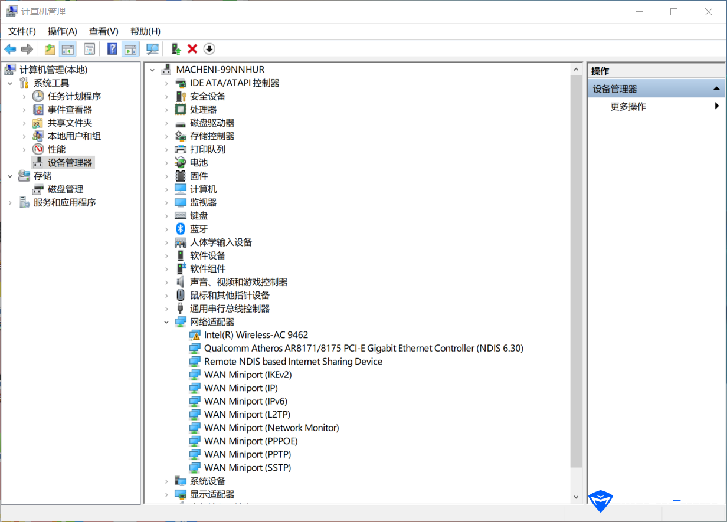Select WAN Miniport (IKEv2)
The image size is (727, 522).
point(248,375)
